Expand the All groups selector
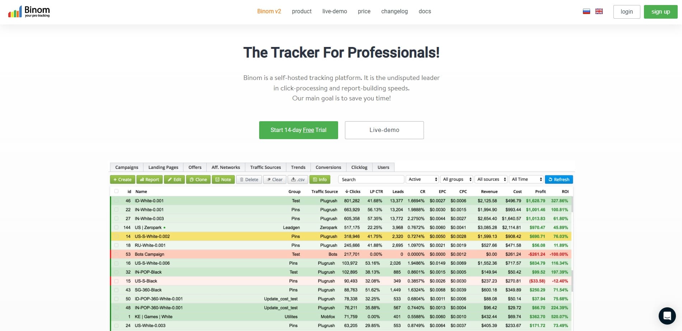This screenshot has height=331, width=682. [x=456, y=179]
